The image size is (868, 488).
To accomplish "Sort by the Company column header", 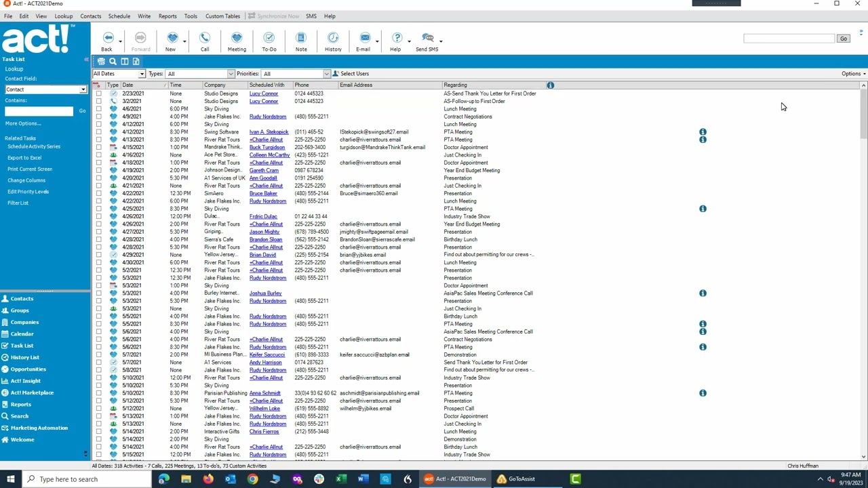I will click(224, 85).
